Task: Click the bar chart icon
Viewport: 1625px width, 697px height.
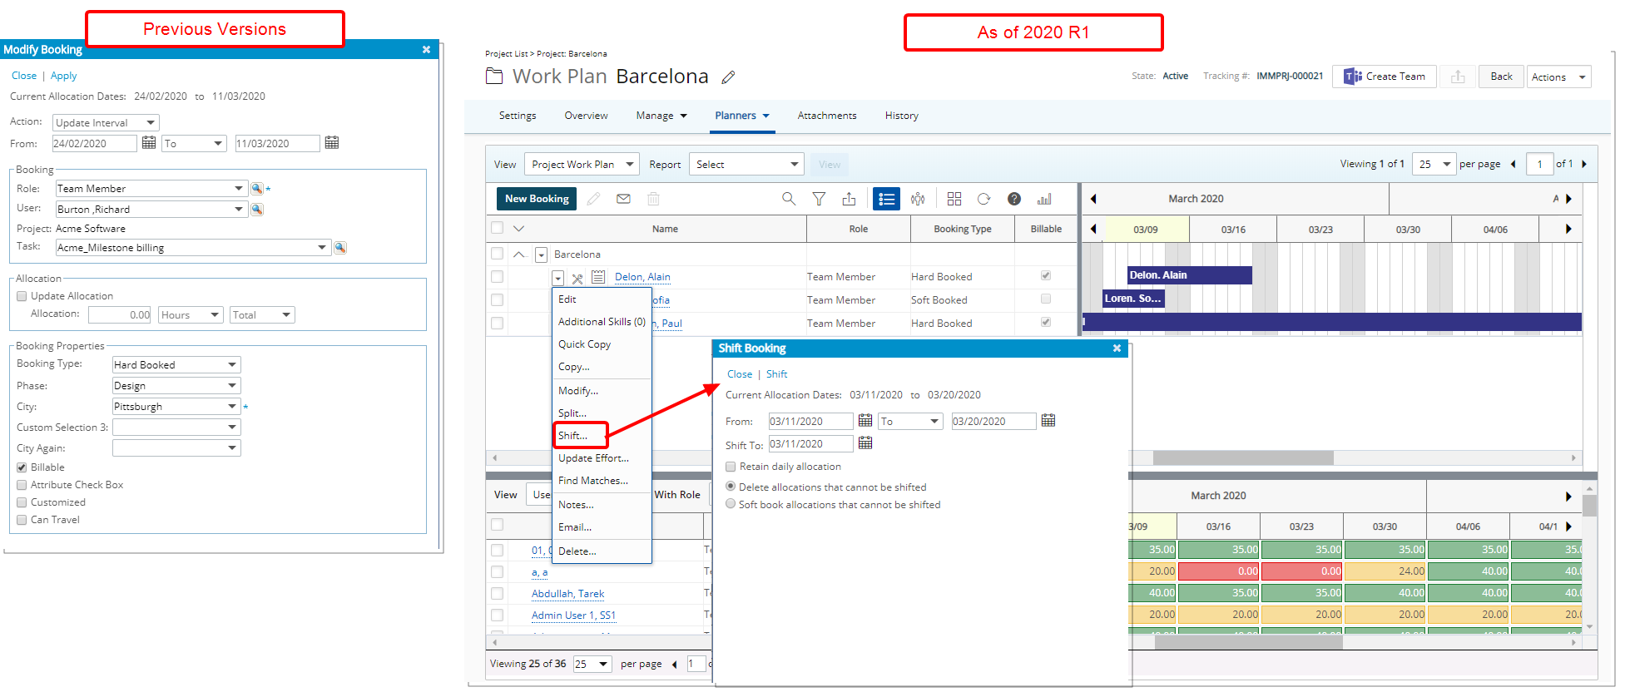Action: (x=1044, y=199)
